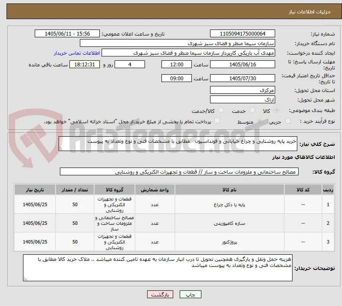Click the تعداد / مقدار column header
Image resolution: width=342 pixels, height=306 pixels.
pyautogui.click(x=75, y=190)
